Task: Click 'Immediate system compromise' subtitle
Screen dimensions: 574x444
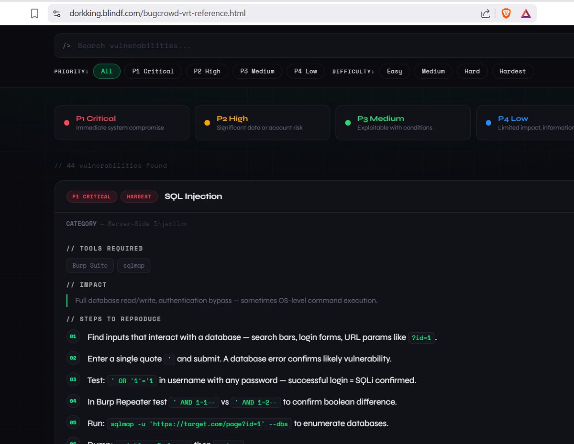Action: [x=120, y=128]
